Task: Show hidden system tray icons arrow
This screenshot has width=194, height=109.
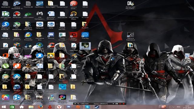Action: coord(170,107)
